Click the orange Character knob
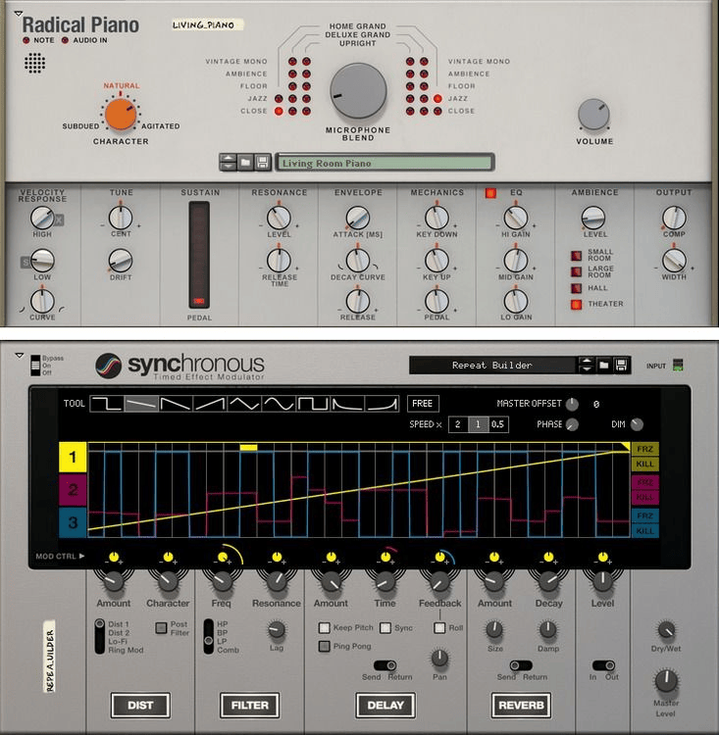The image size is (719, 735). pyautogui.click(x=122, y=114)
